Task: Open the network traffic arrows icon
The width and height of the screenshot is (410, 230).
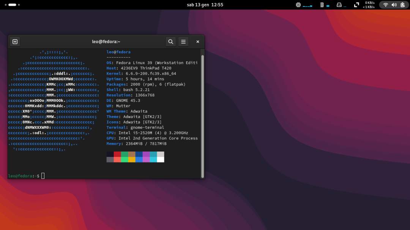Action: [x=356, y=5]
